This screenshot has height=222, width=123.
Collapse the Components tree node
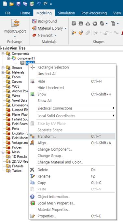[x=3, y=54]
